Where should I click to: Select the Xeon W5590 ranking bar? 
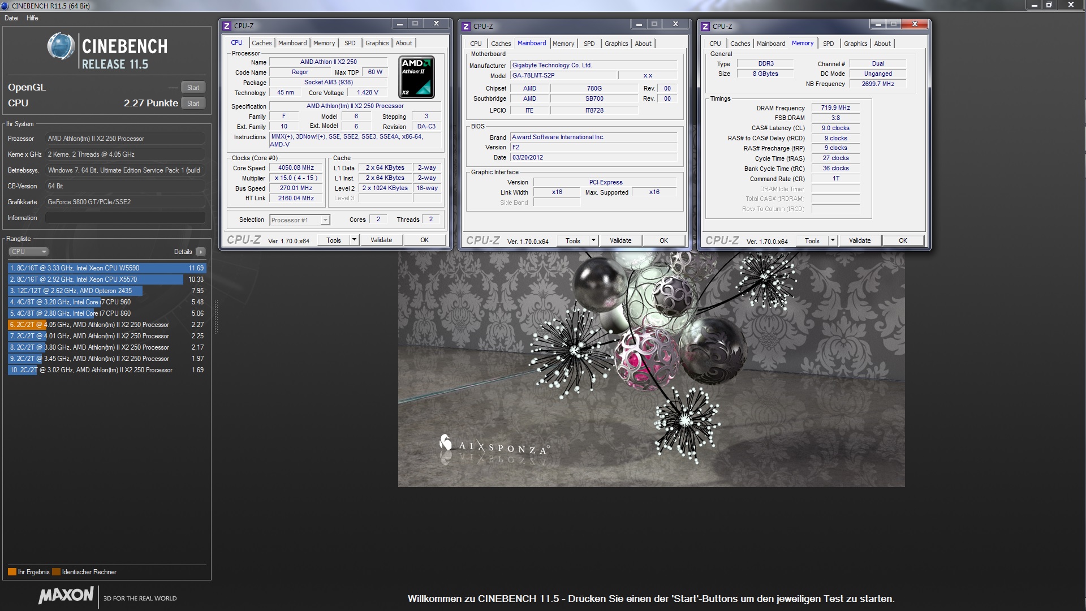[107, 268]
